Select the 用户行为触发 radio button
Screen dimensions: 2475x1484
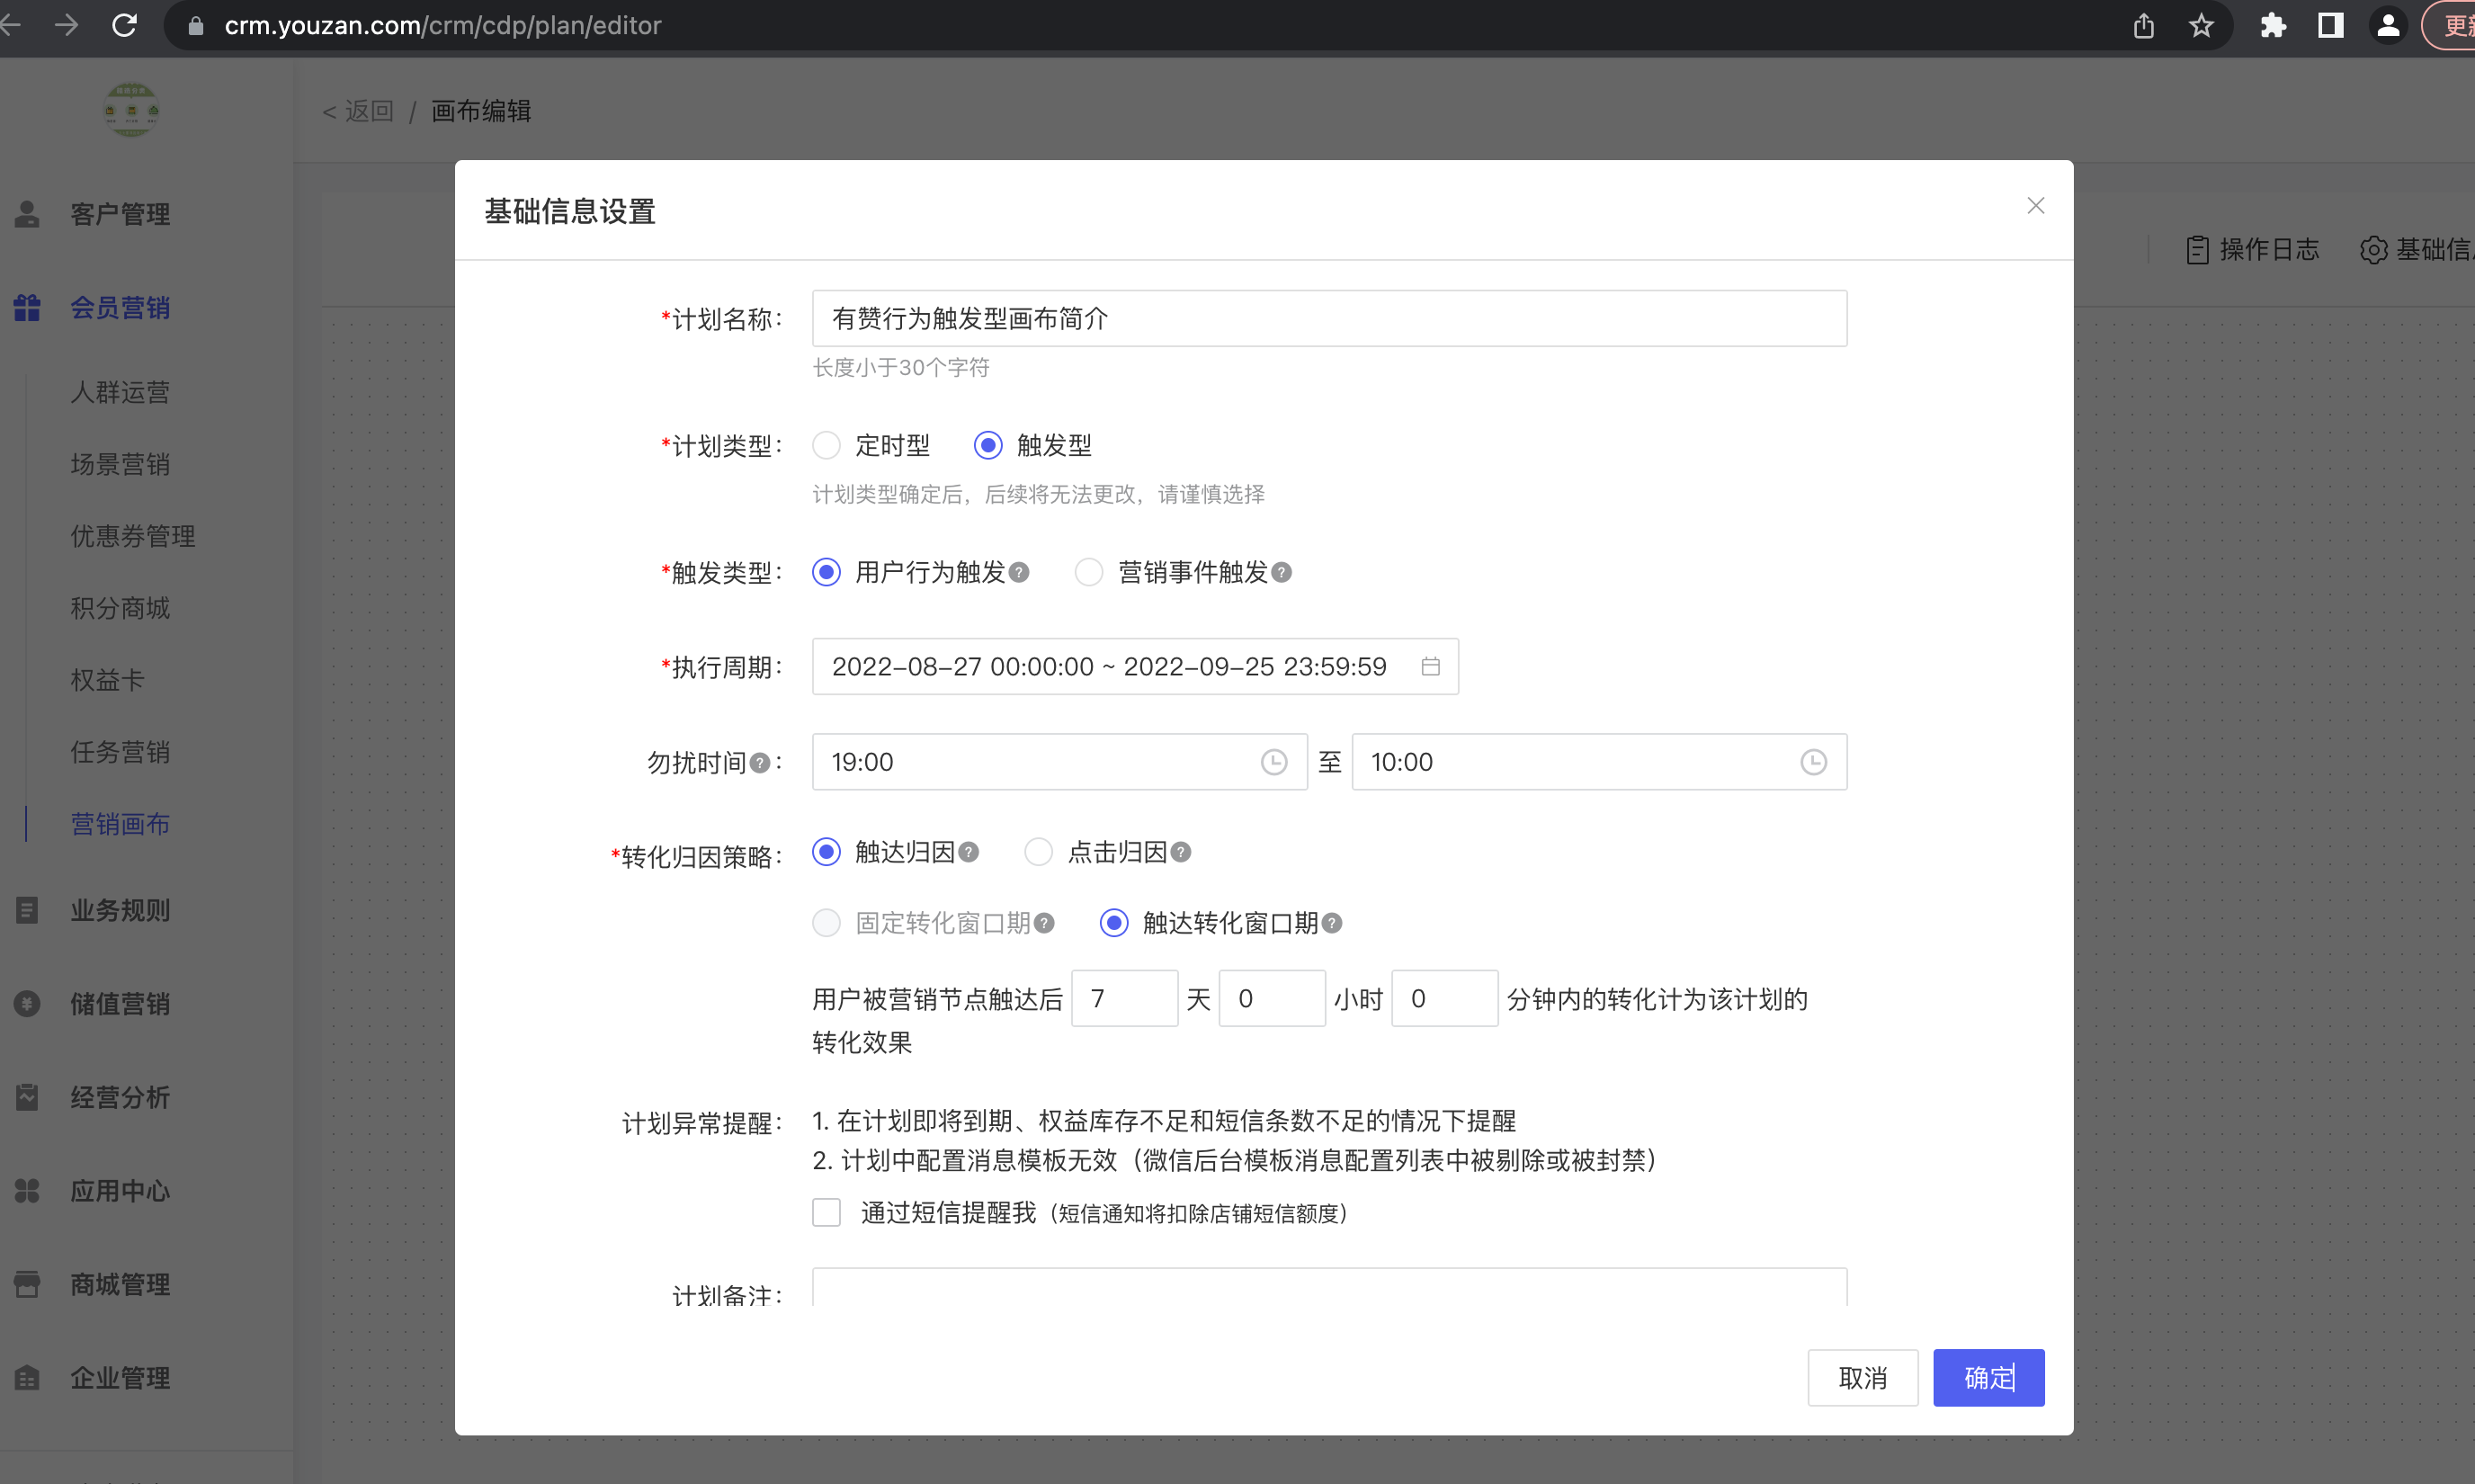[826, 572]
